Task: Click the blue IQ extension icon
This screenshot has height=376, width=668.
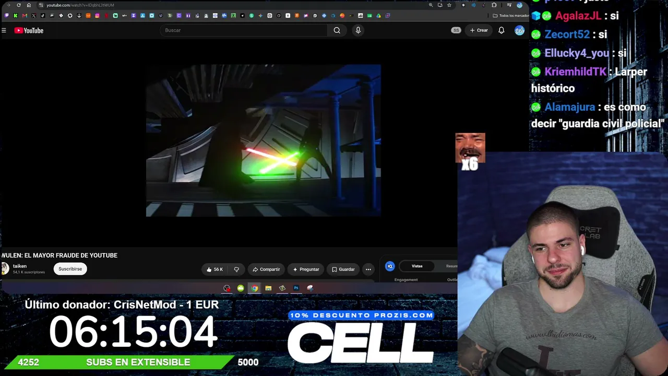Action: click(x=390, y=266)
